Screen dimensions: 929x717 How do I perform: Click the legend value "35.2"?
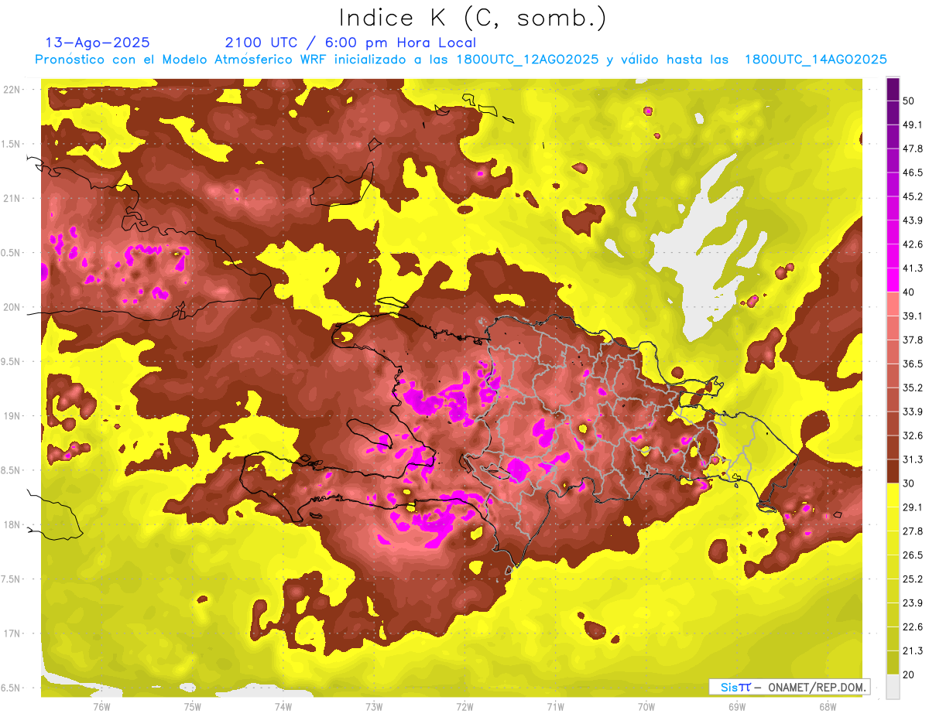912,388
